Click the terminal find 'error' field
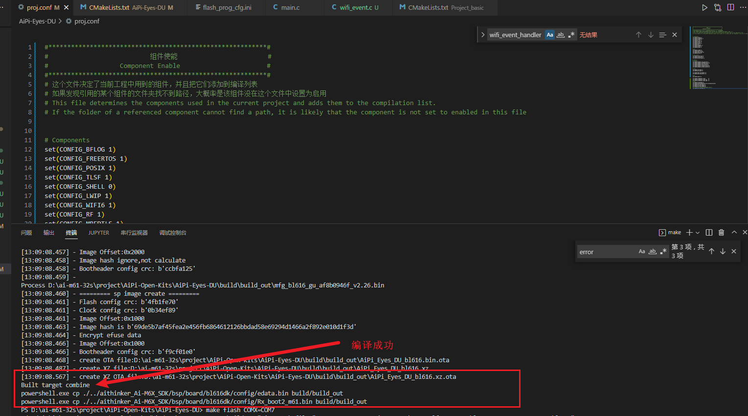748x416 pixels. pyautogui.click(x=607, y=252)
